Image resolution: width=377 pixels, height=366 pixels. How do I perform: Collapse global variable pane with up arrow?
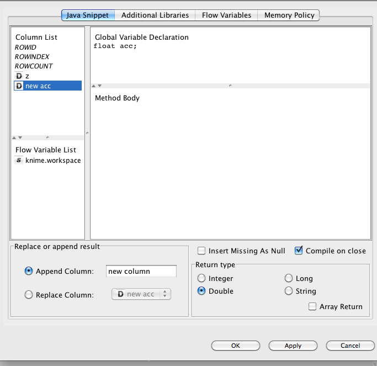(x=94, y=86)
